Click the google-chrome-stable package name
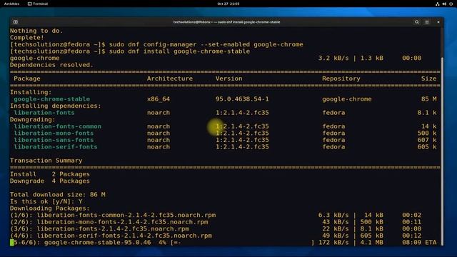Screen dimensions: 457x257 pyautogui.click(x=52, y=99)
